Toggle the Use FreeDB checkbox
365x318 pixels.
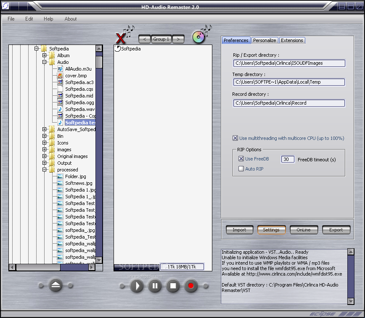click(241, 159)
